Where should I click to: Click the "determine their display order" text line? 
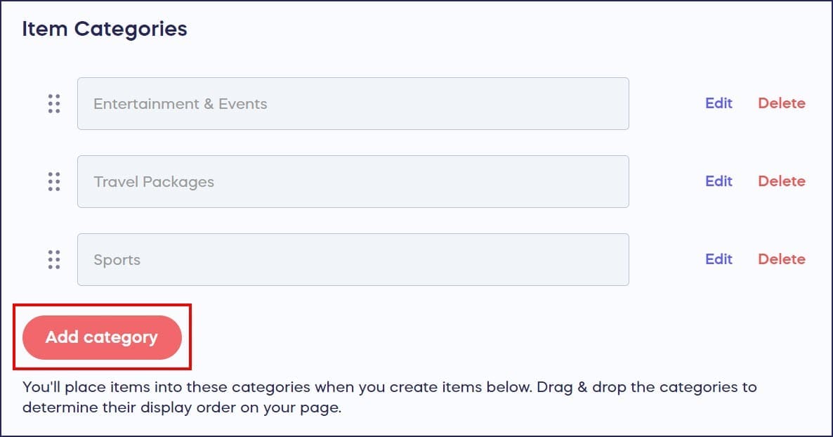click(x=181, y=408)
